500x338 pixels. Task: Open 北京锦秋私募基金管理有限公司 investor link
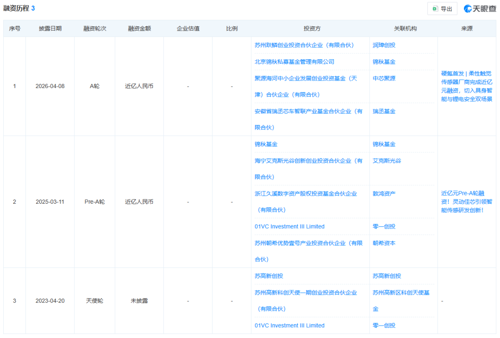coord(294,62)
